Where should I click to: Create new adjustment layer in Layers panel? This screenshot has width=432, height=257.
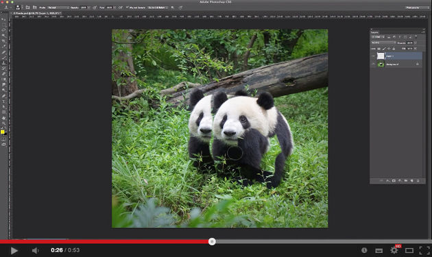400,181
